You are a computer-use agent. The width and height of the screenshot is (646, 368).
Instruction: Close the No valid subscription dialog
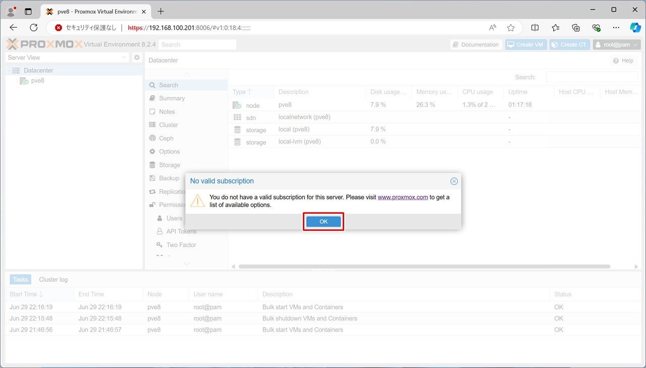click(x=454, y=181)
